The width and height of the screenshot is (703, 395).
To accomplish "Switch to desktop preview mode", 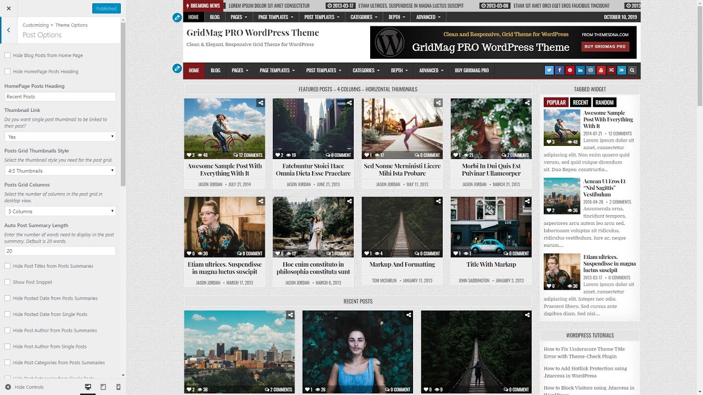I will (x=88, y=387).
